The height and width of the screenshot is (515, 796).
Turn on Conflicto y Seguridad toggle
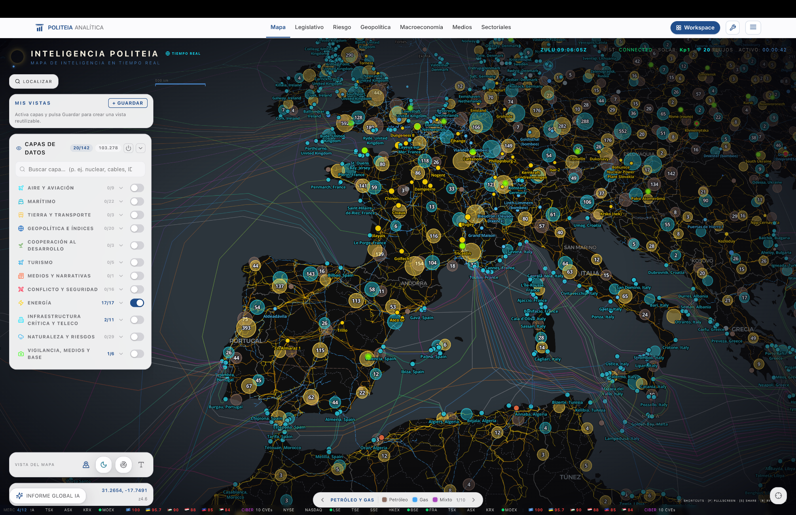coord(137,289)
